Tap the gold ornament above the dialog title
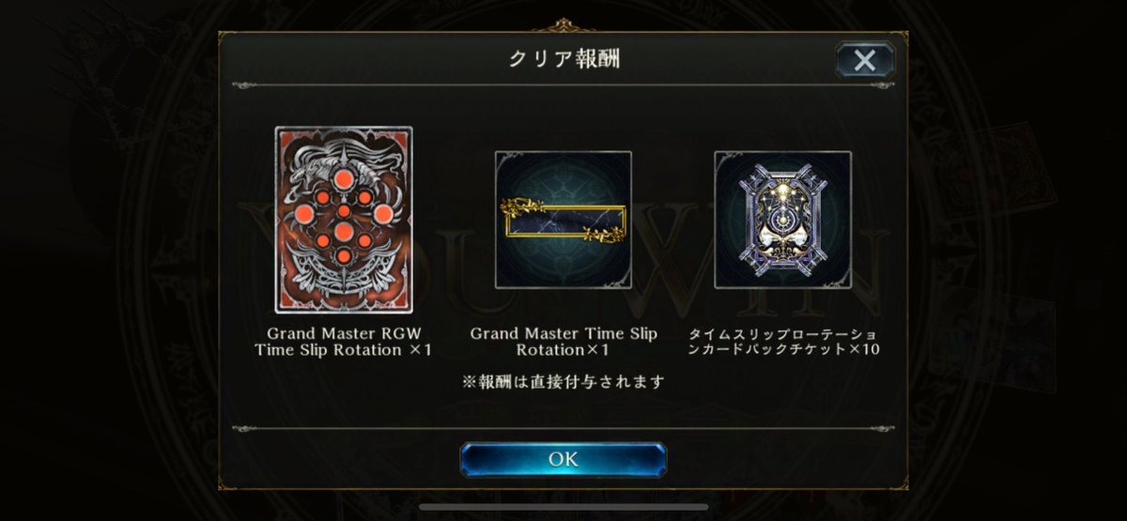Viewport: 1127px width, 521px height. click(563, 25)
